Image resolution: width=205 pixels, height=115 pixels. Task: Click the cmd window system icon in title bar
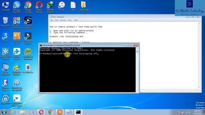pyautogui.click(x=41, y=45)
